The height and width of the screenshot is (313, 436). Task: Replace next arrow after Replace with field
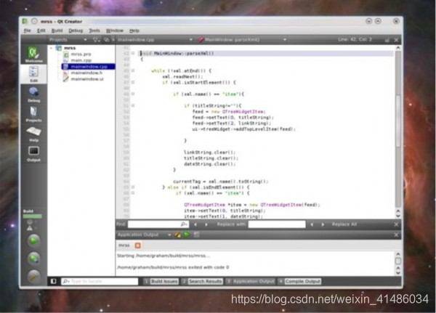323,224
